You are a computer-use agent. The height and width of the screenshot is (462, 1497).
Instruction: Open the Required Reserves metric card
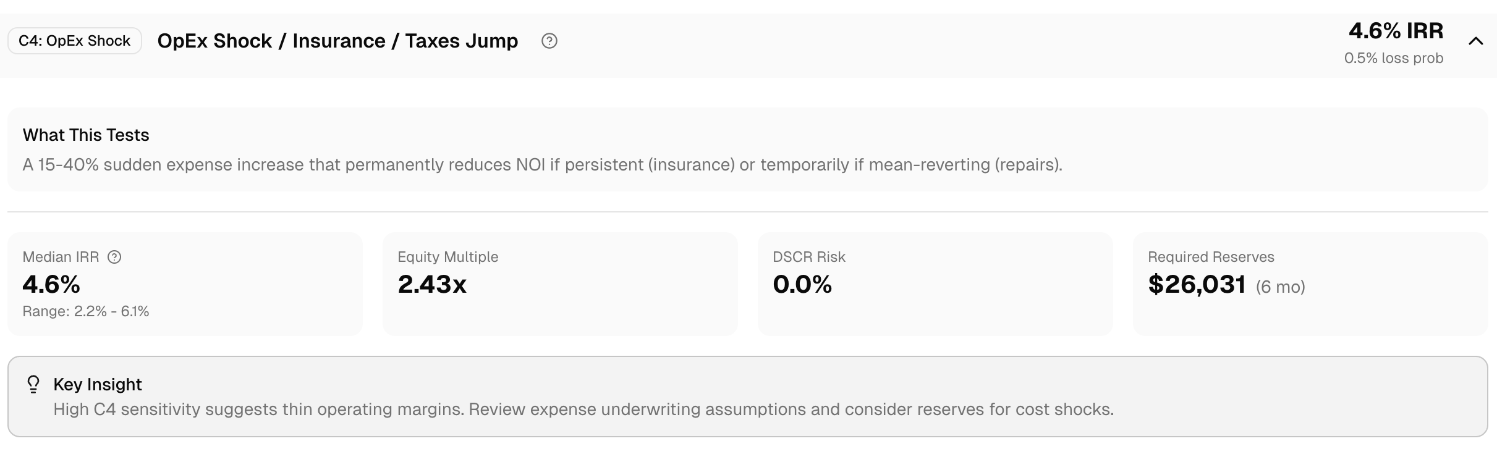pyautogui.click(x=1309, y=283)
